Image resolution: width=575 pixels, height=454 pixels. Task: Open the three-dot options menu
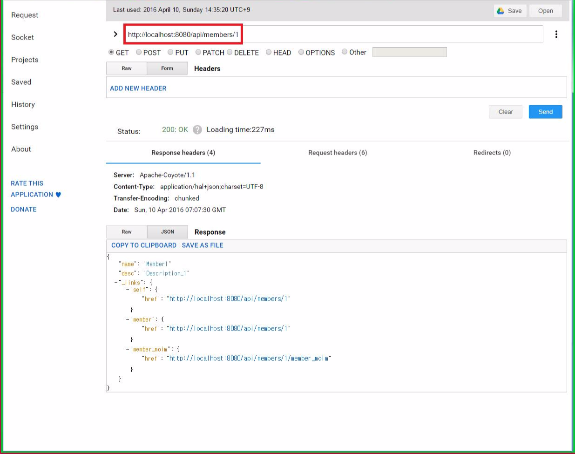[556, 34]
